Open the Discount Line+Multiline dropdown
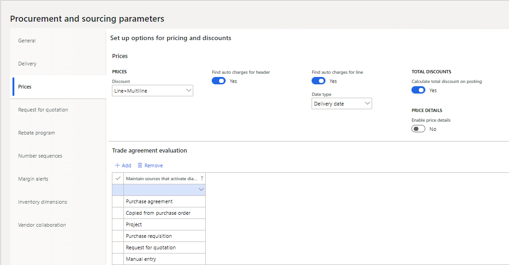509x265 pixels. tap(153, 91)
